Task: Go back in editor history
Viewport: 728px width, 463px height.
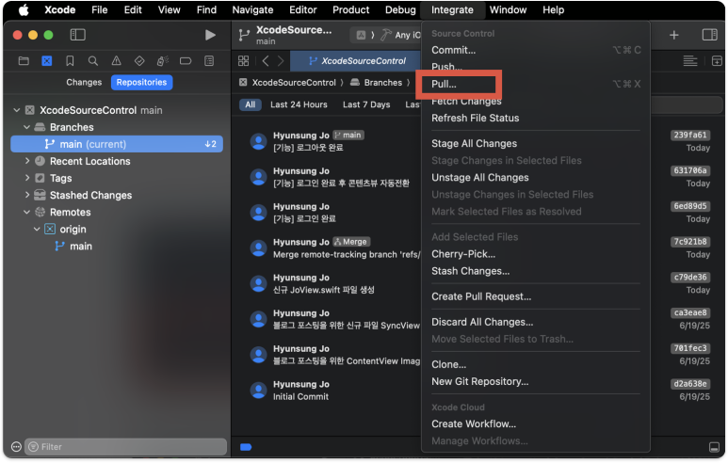Action: 266,61
